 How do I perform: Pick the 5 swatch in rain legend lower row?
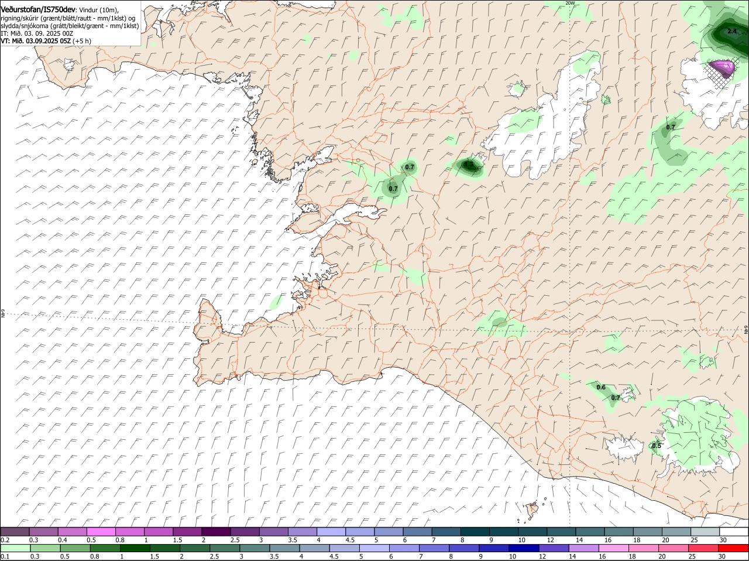click(375, 548)
